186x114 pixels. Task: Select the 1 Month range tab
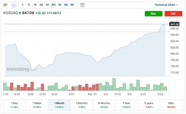click(59, 105)
